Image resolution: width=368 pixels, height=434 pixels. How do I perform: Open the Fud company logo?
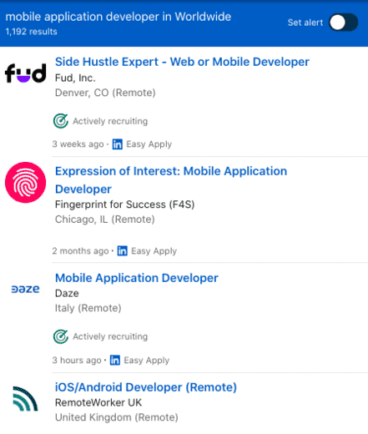[26, 73]
